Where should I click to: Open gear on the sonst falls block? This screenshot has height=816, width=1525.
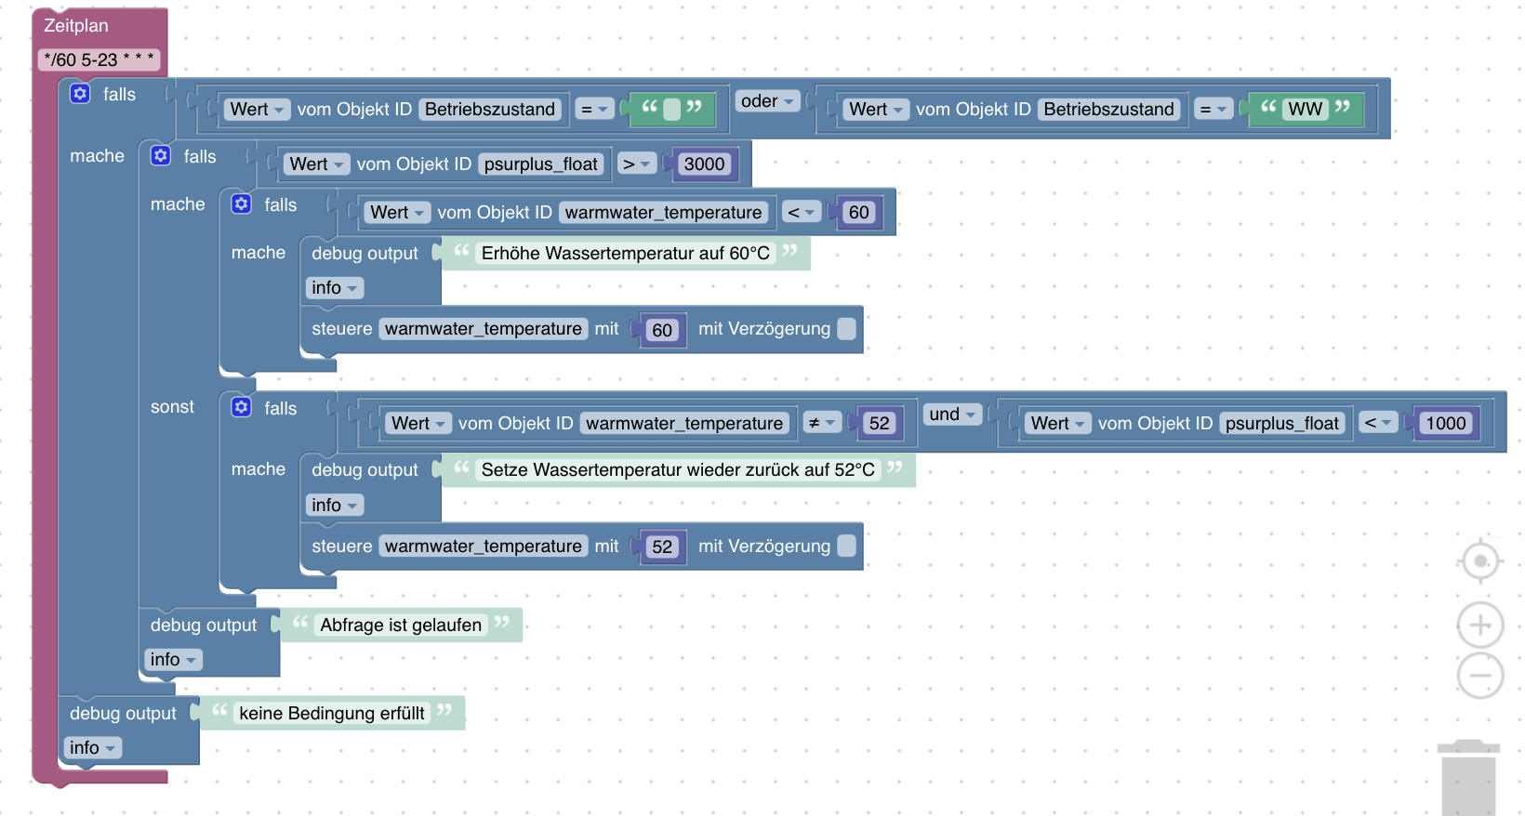coord(242,407)
